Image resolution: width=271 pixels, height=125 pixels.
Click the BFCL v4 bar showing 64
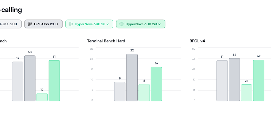tap(234, 80)
